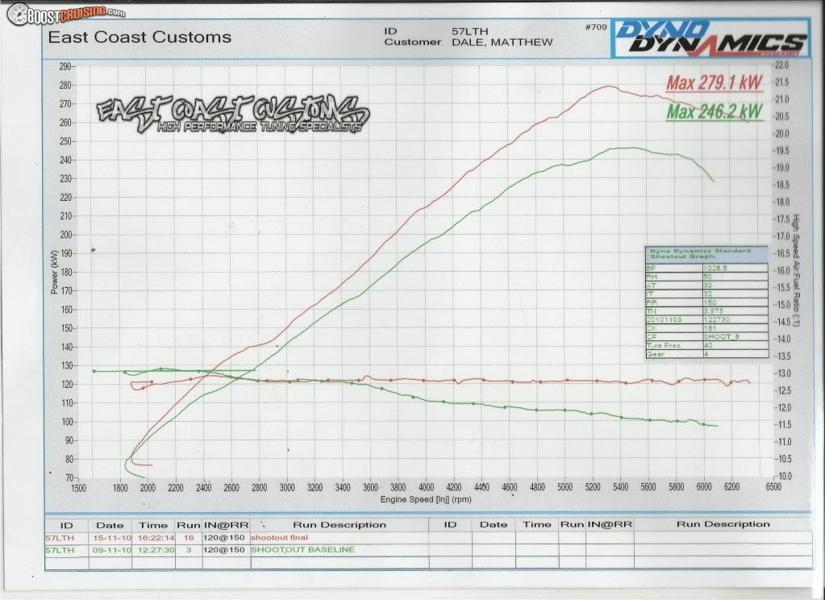The height and width of the screenshot is (600, 825).
Task: Click the "22.0" tick on the air-fuel axis
Action: [x=782, y=65]
